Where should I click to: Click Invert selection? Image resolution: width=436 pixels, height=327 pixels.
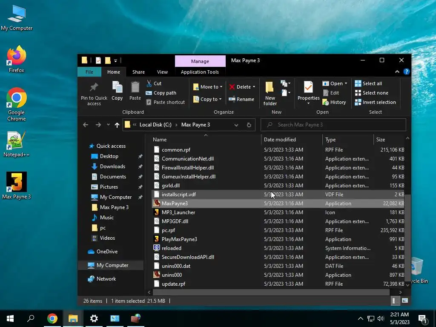click(x=376, y=102)
